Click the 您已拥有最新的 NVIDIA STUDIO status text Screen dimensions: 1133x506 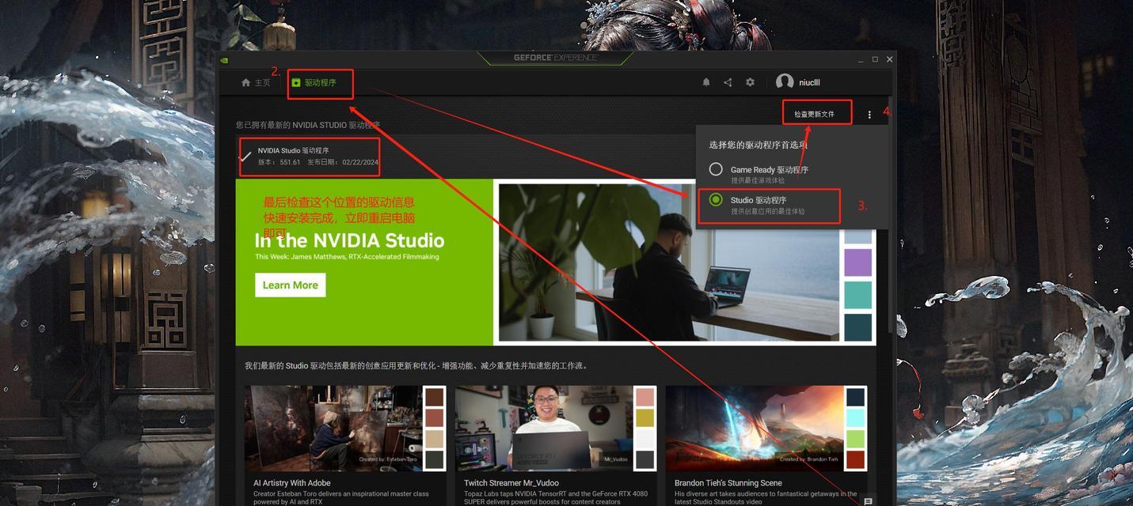pos(308,125)
